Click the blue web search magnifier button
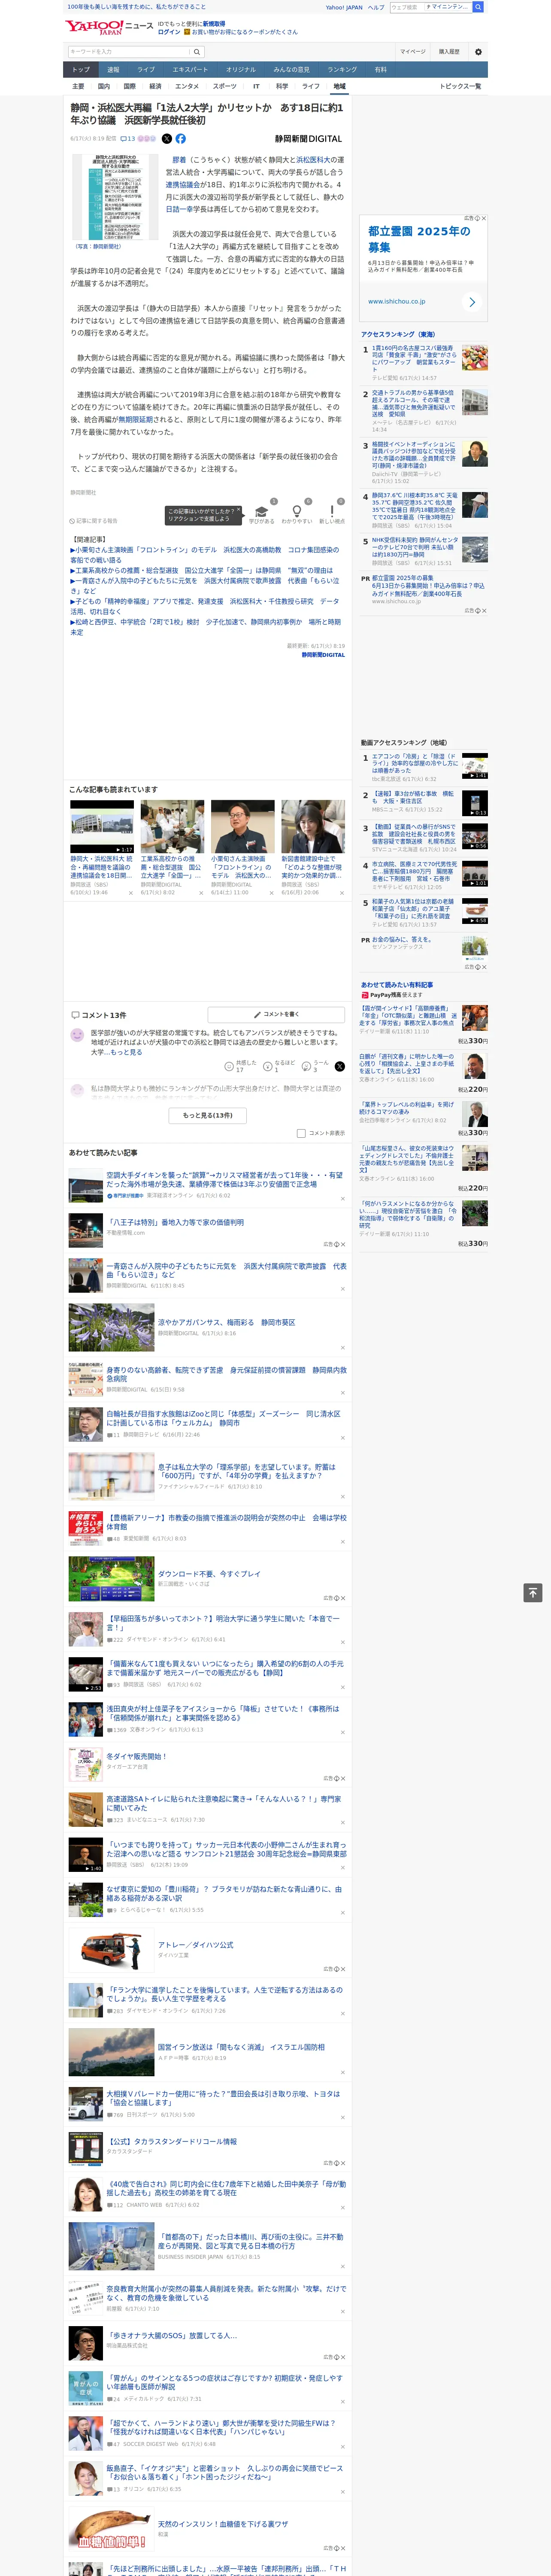This screenshot has height=2576, width=551. point(478,7)
